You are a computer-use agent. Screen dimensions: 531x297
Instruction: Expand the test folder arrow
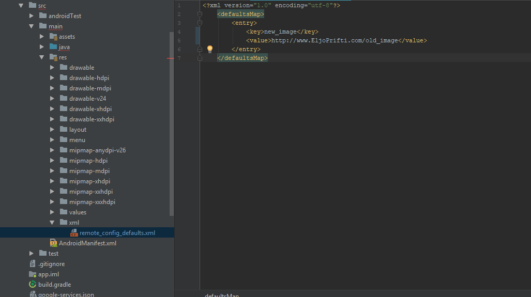coord(31,253)
